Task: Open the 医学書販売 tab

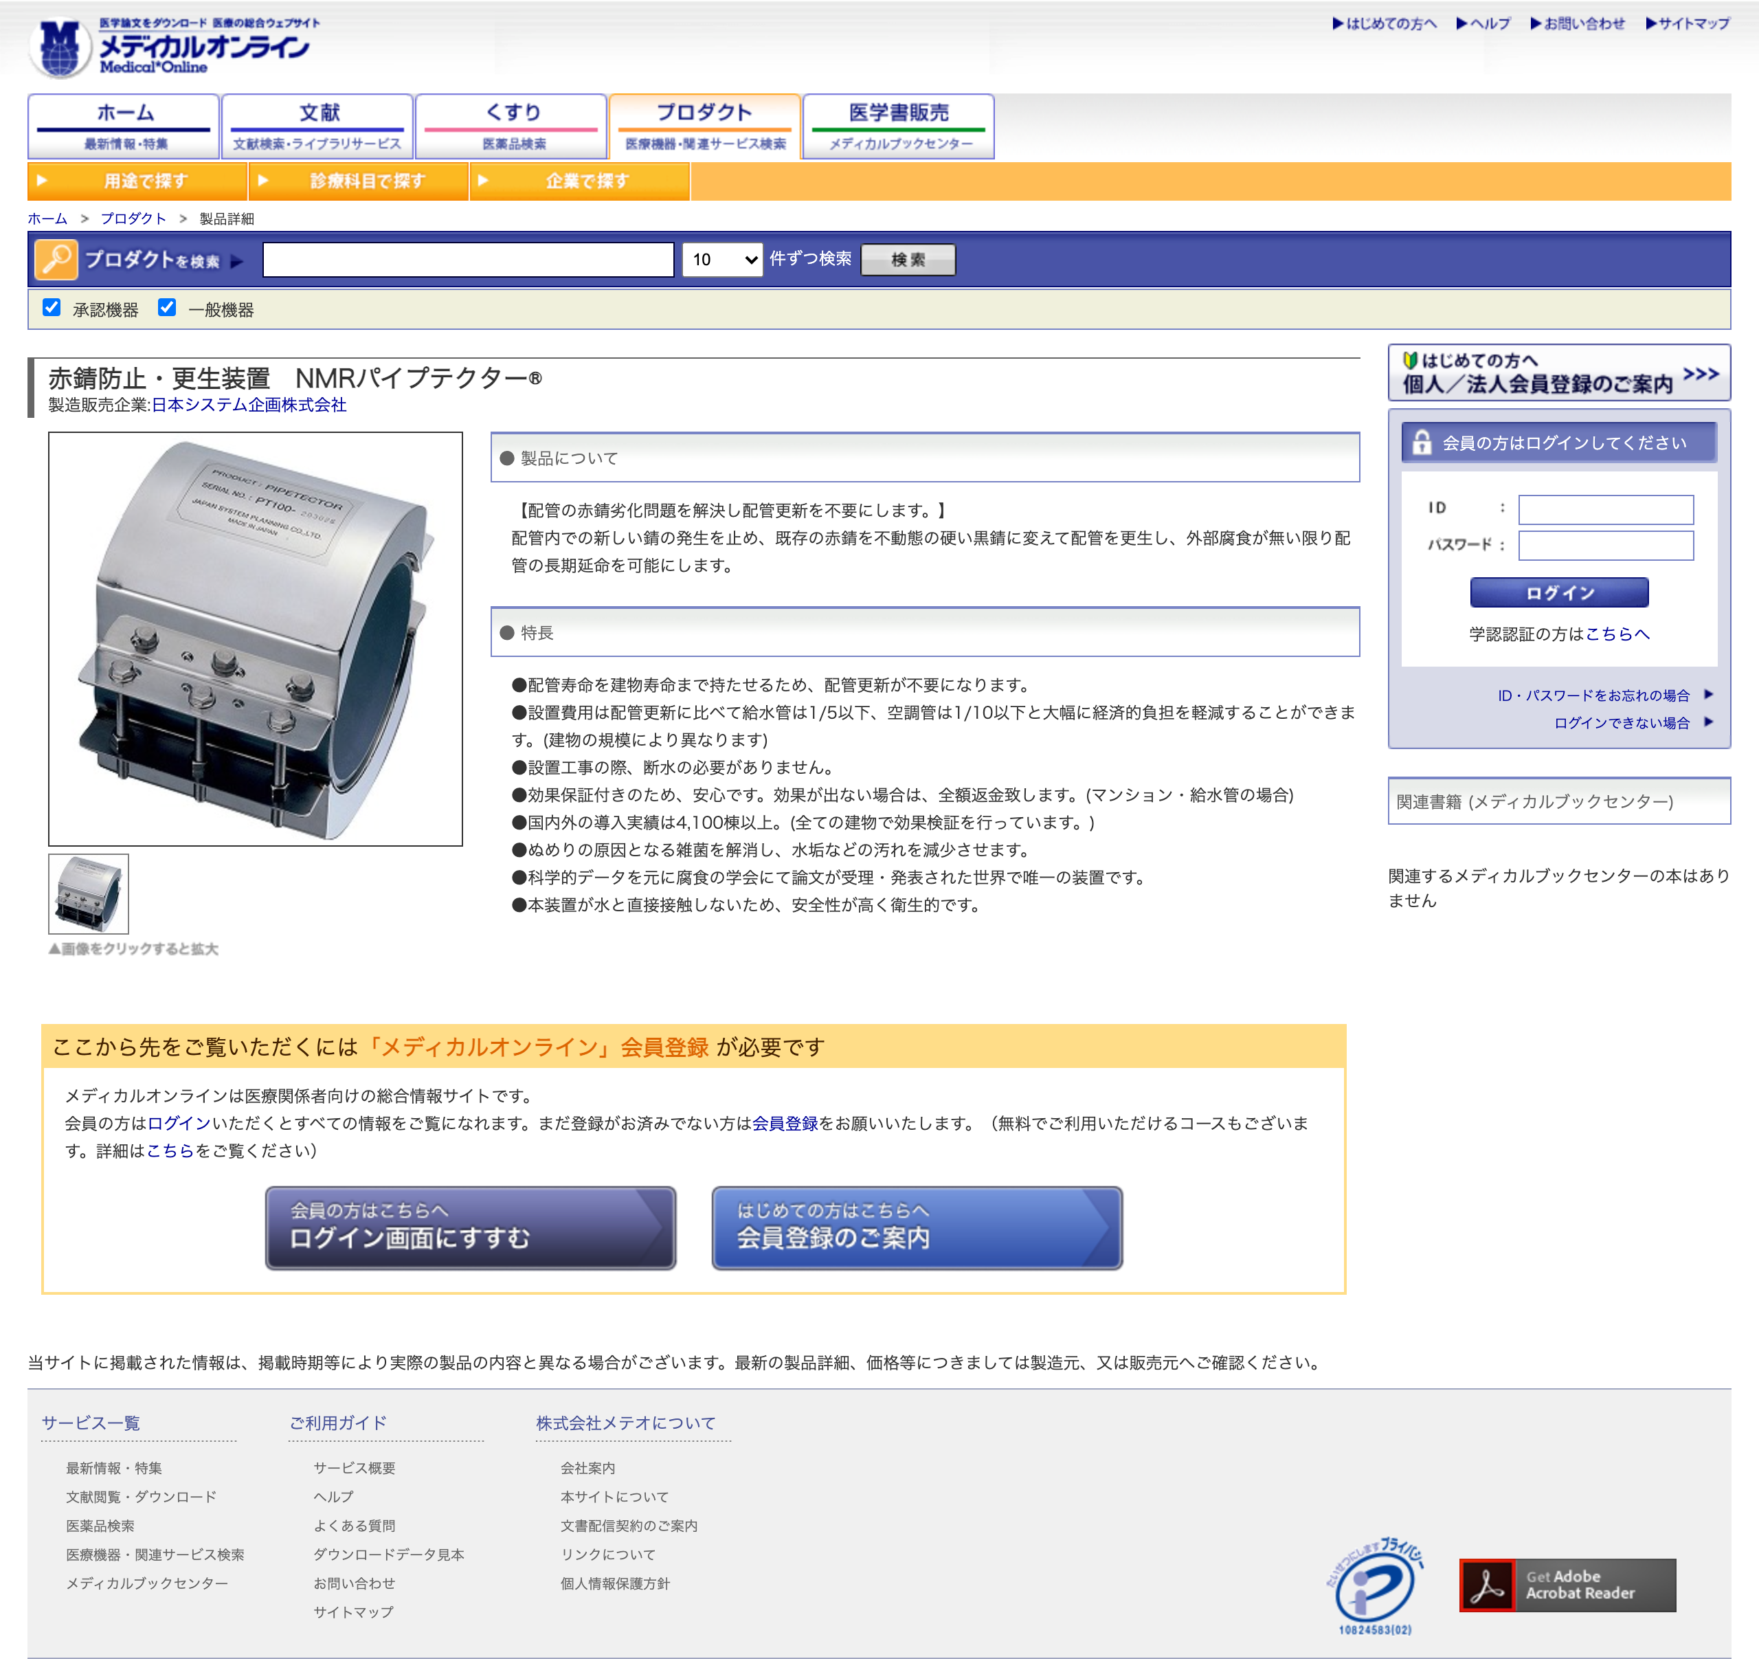Action: (899, 126)
